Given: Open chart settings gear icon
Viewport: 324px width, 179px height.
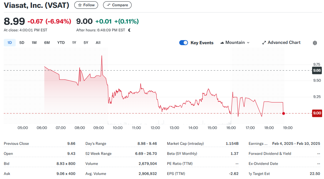Looking at the screenshot, I should click(x=315, y=43).
